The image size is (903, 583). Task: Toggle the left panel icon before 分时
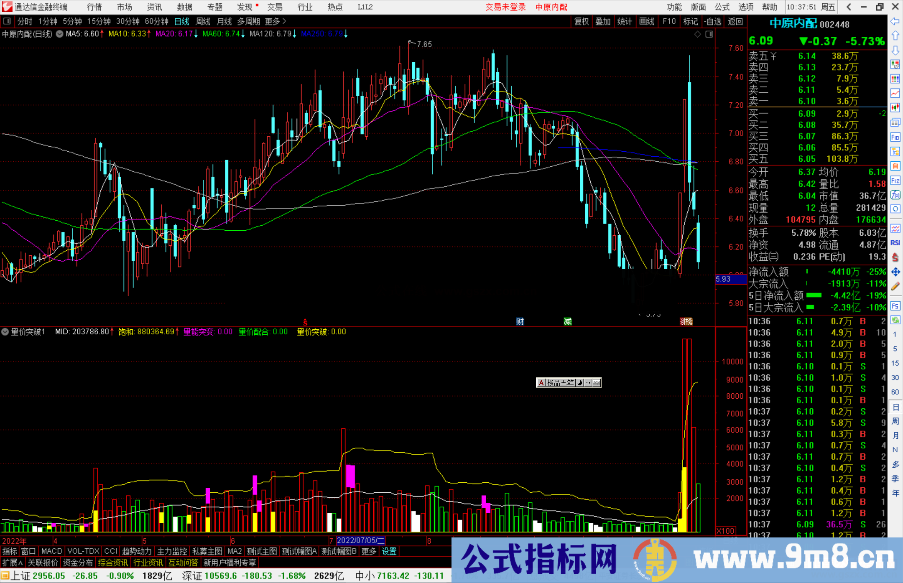(7, 21)
